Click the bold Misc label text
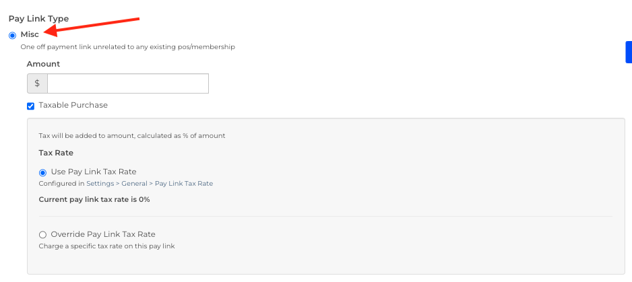The width and height of the screenshot is (632, 282). point(30,34)
